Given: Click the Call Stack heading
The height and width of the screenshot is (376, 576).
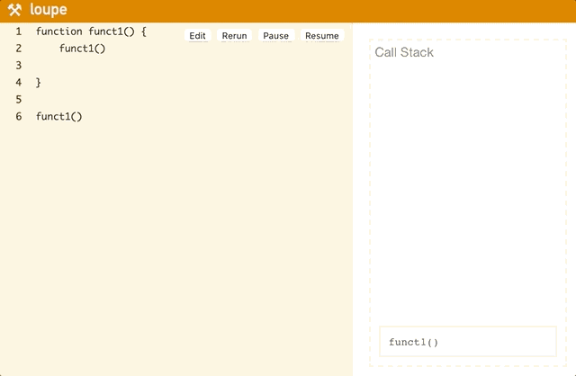Looking at the screenshot, I should point(404,52).
